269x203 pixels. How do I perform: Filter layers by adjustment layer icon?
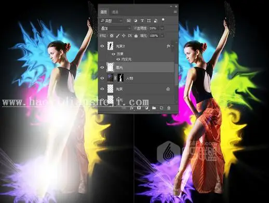[136, 21]
